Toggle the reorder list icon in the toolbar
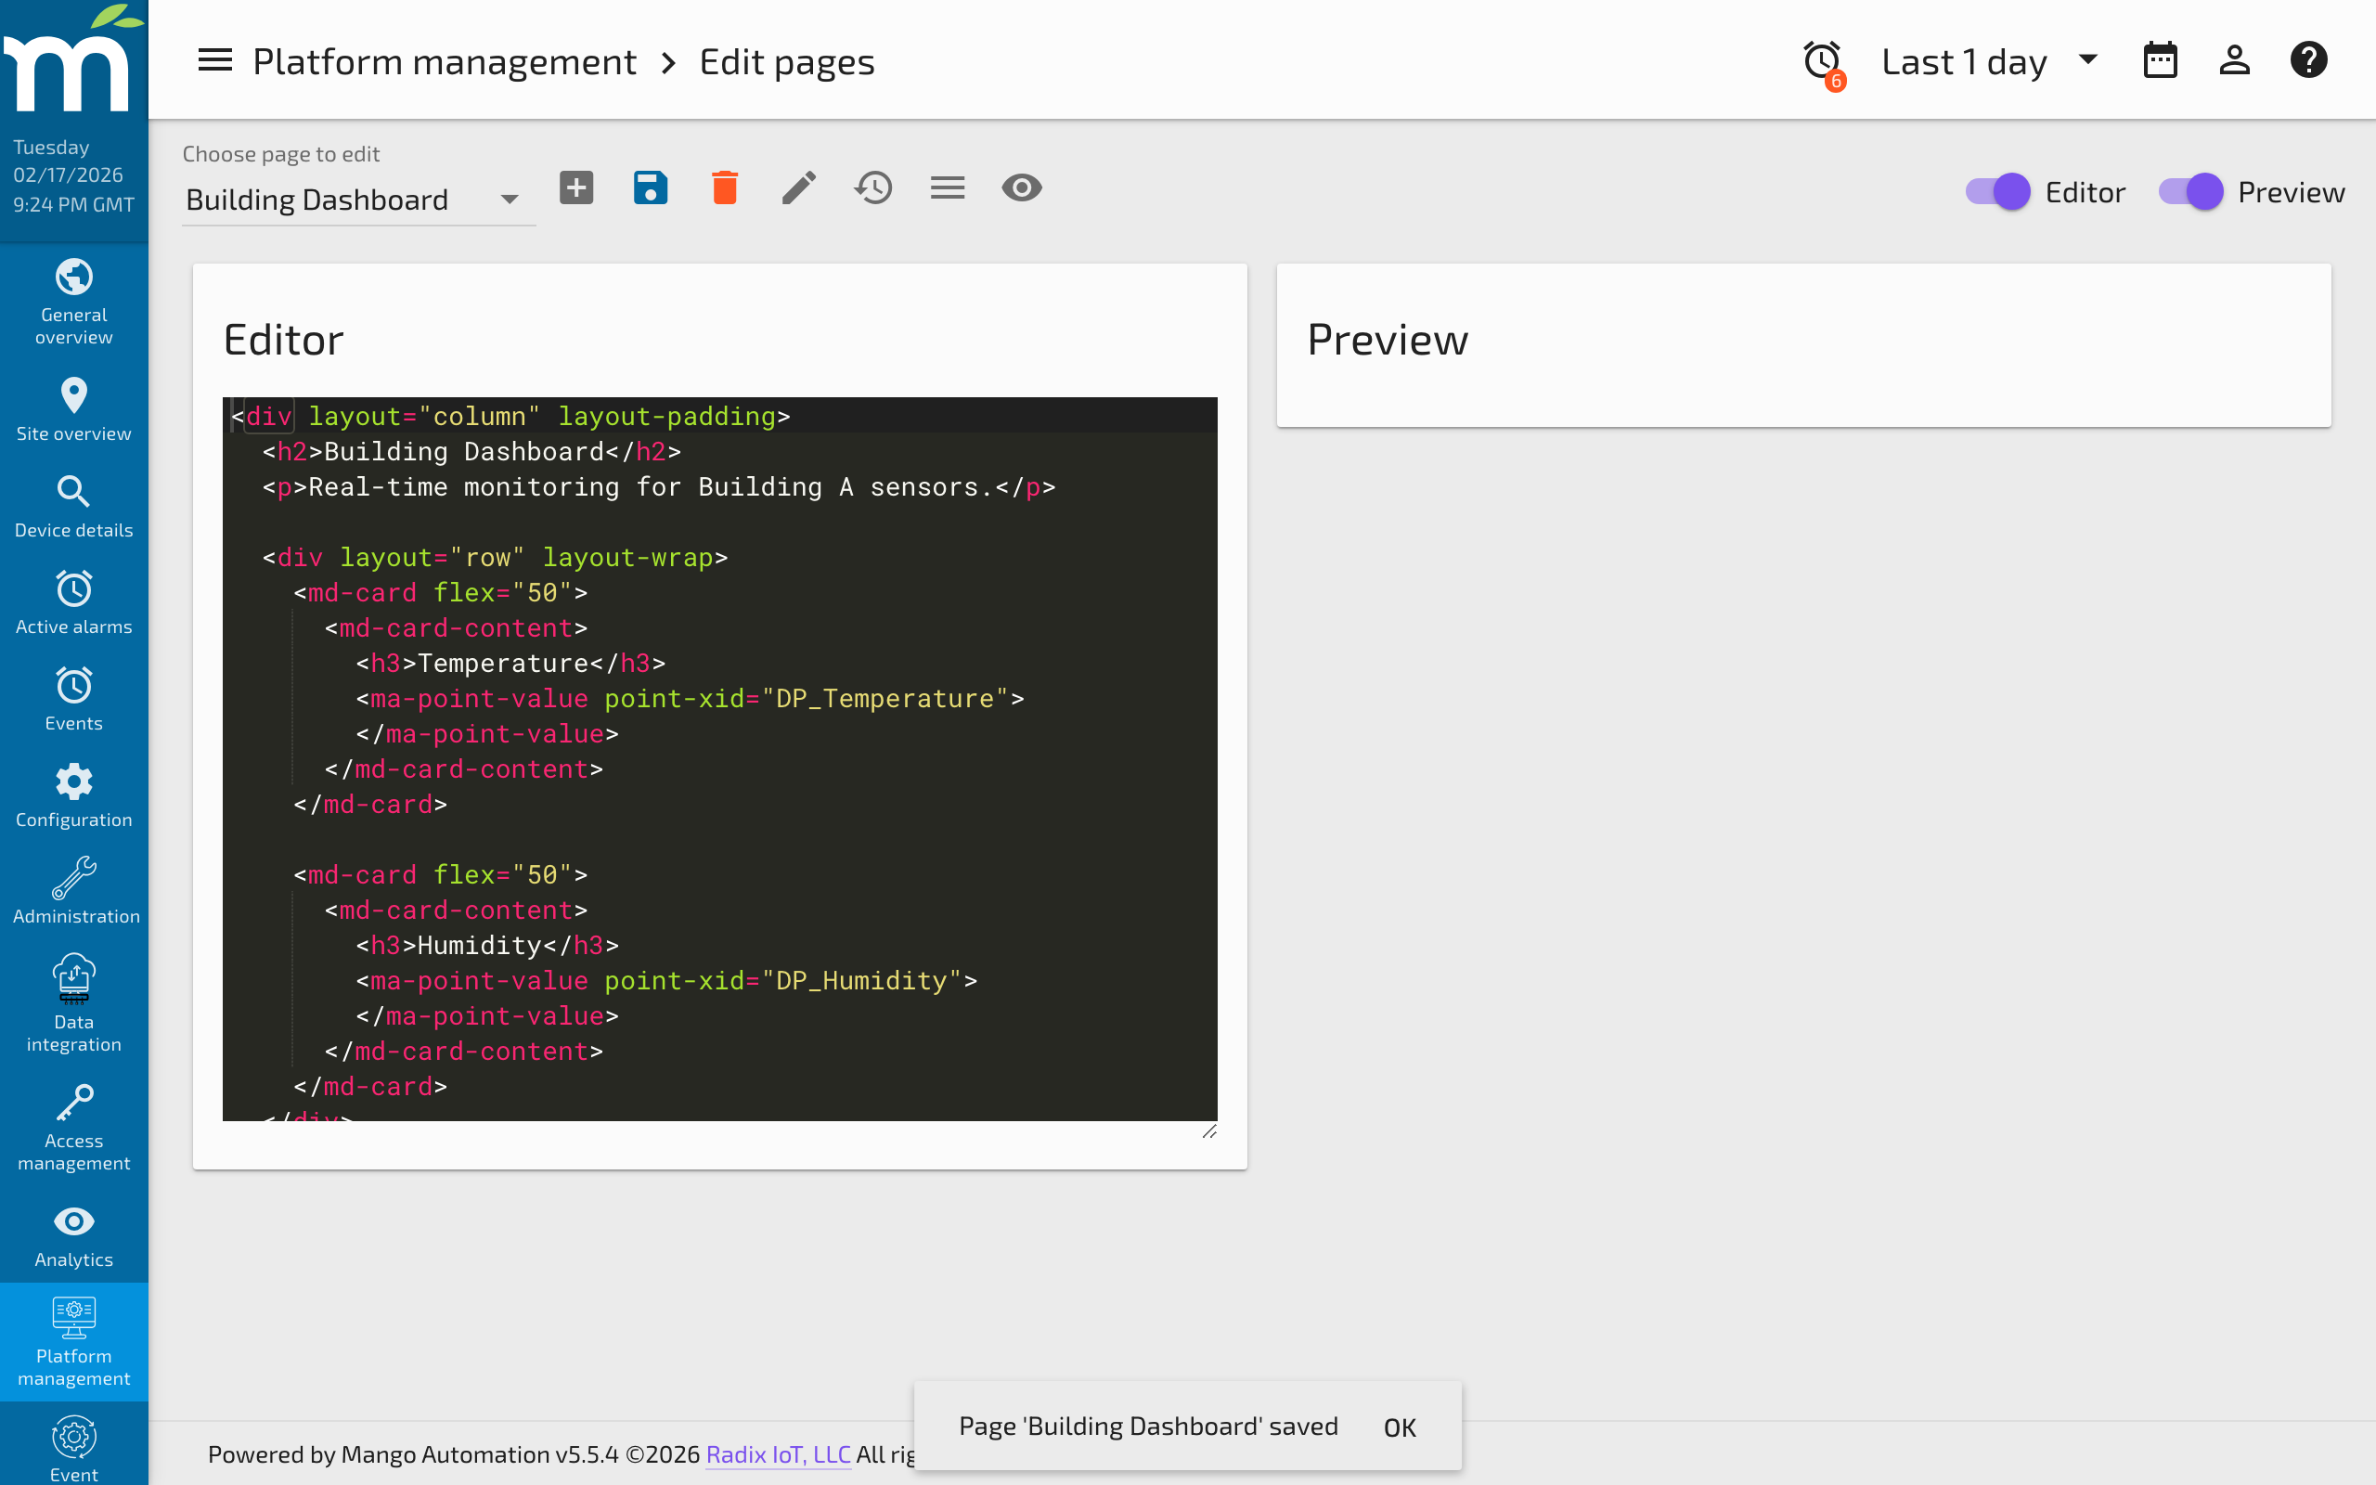 (x=947, y=187)
